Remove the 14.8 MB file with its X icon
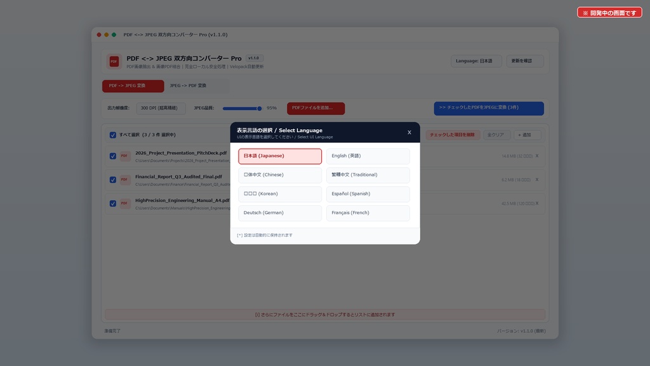Screen dimensions: 650x366 pos(537,156)
